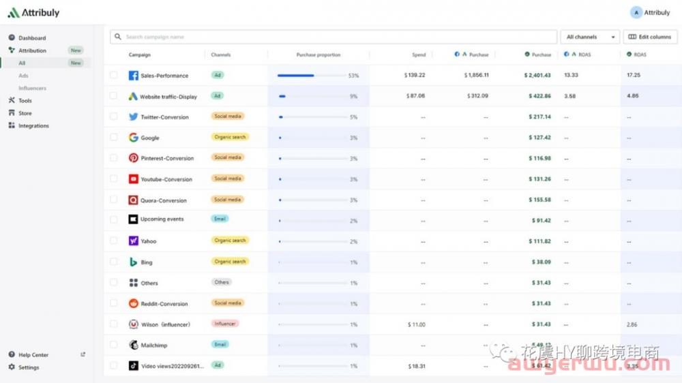682x383 pixels.
Task: Tick the Website traffic-Display checkbox
Action: pos(113,95)
